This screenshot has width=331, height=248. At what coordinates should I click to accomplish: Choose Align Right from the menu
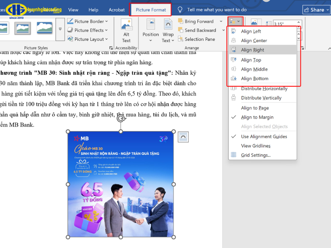(263, 50)
